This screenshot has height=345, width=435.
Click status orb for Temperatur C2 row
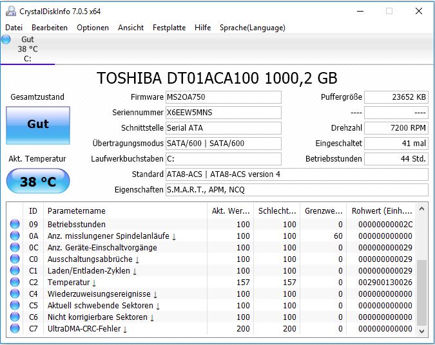(15, 282)
